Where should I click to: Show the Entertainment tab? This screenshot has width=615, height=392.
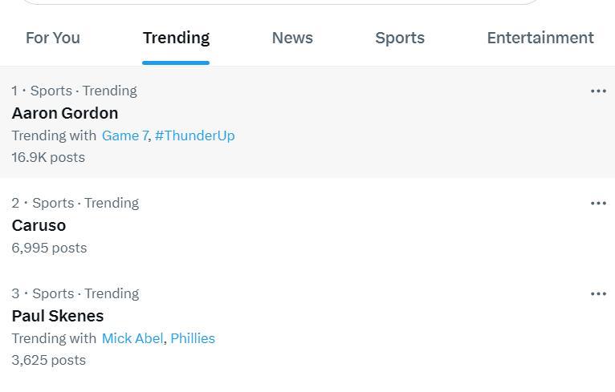pos(540,38)
